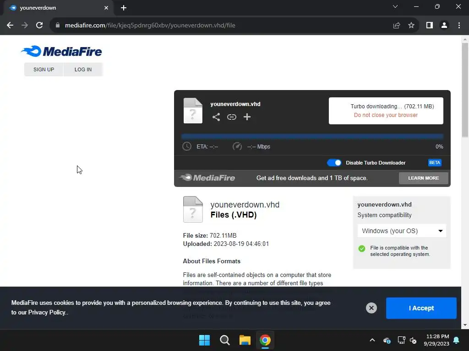Image resolution: width=469 pixels, height=351 pixels.
Task: Click the ETA clock icon
Action: 187,147
